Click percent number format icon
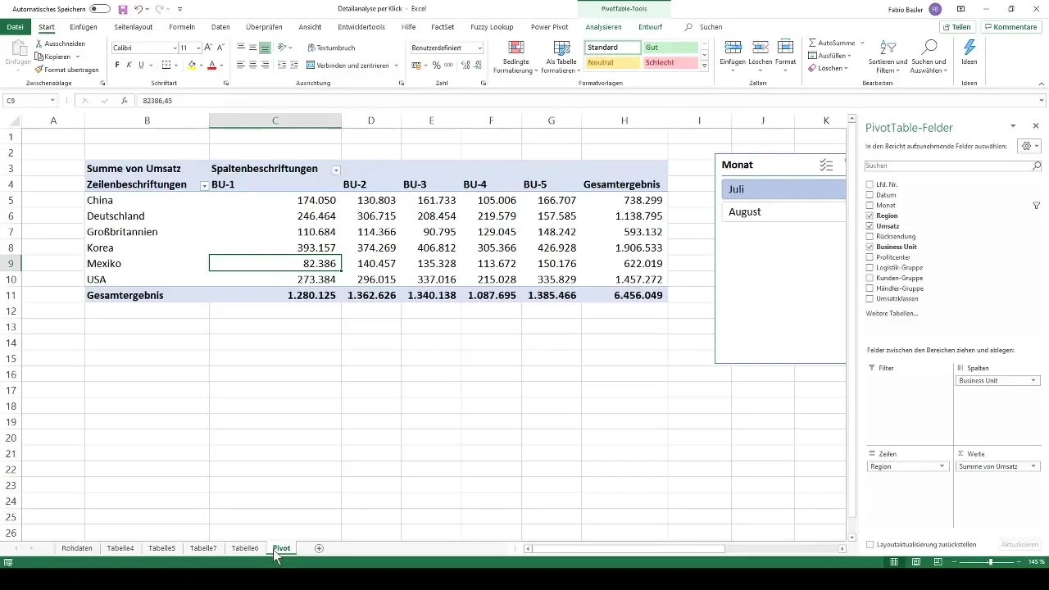The width and height of the screenshot is (1049, 590). [x=437, y=65]
